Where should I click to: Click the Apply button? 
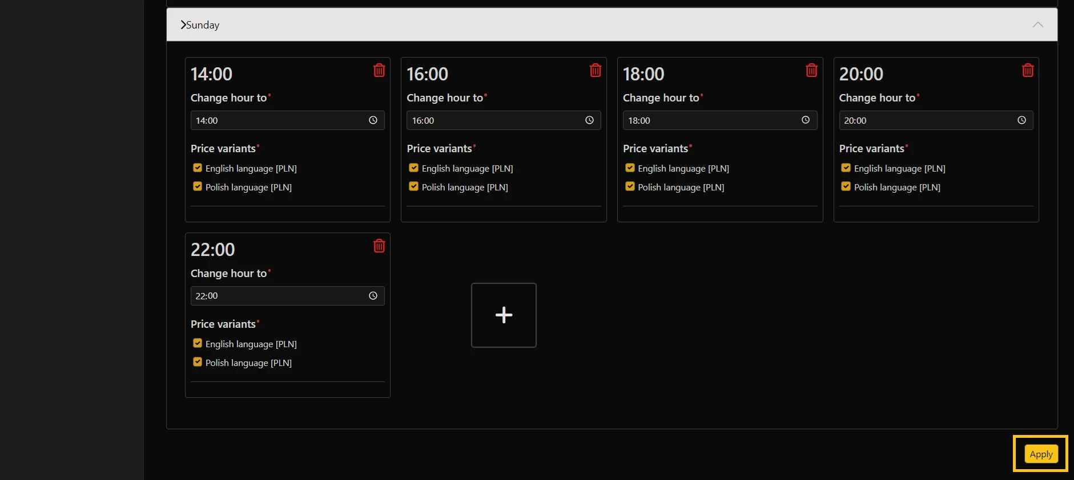point(1041,454)
